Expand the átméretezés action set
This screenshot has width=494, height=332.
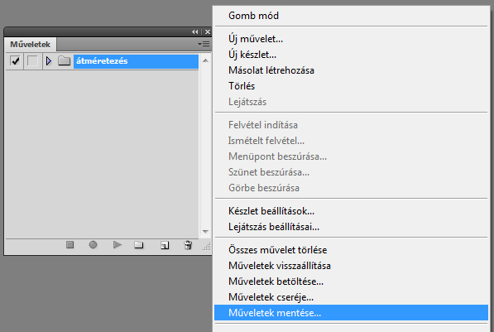click(x=49, y=60)
